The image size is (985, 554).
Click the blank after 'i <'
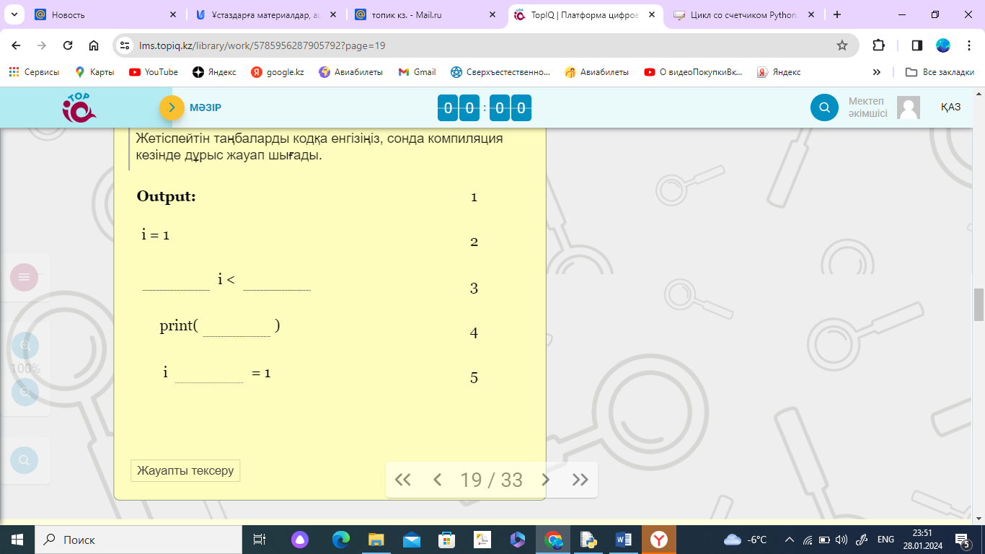click(277, 280)
